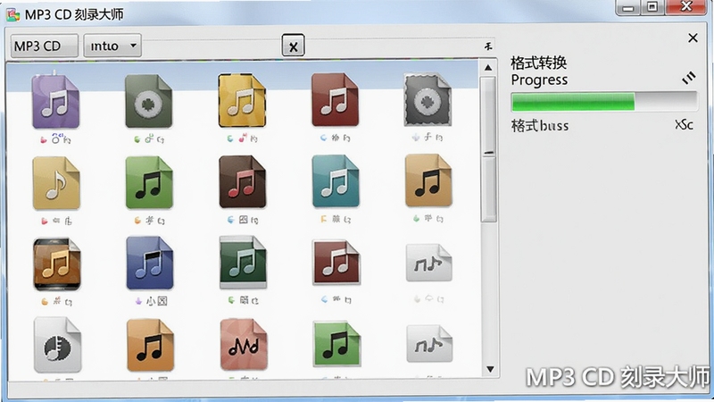Screen dimensions: 714x402
Task: Select the light gray notes file in third row
Action: 429,263
